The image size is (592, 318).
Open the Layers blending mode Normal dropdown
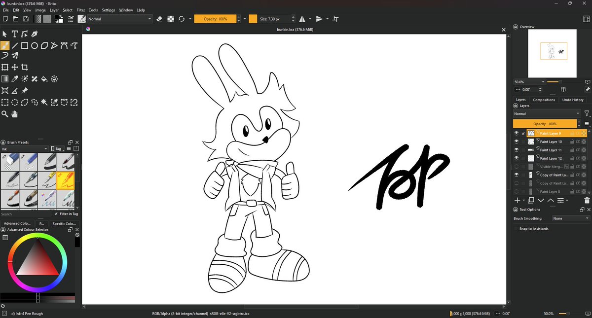(x=546, y=113)
